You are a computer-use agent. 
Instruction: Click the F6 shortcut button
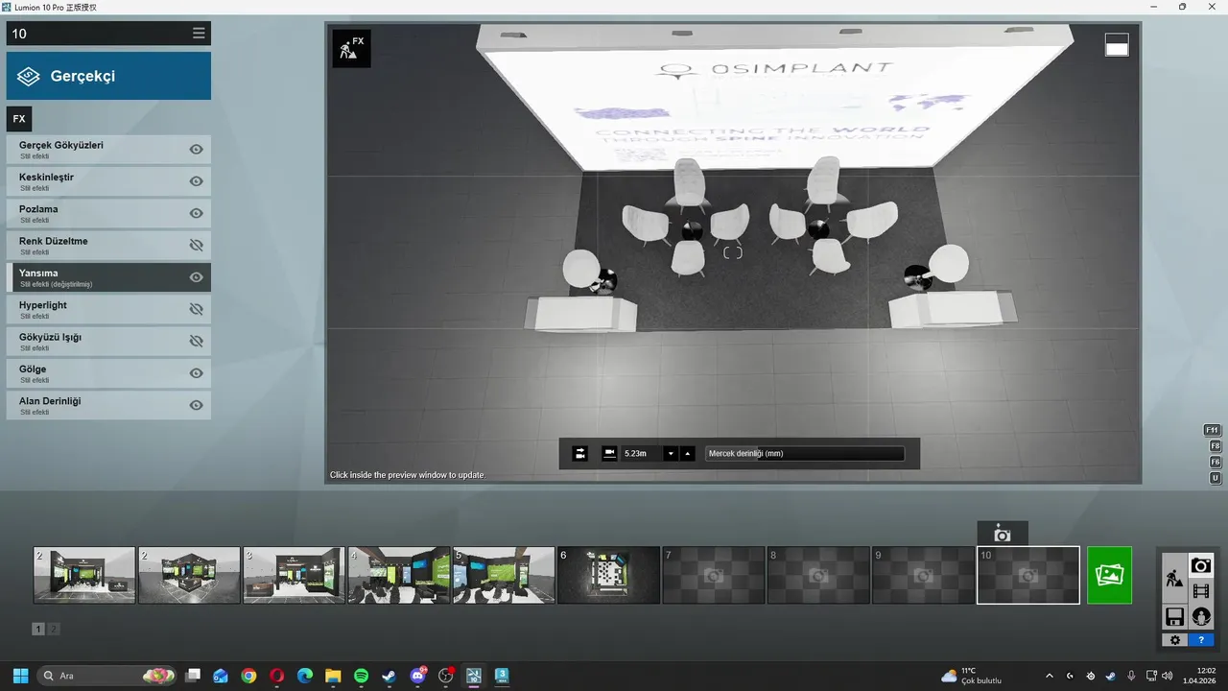1216,462
